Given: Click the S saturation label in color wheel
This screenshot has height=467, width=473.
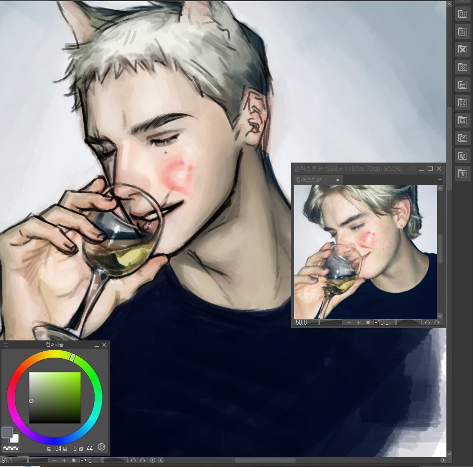Looking at the screenshot, I should point(65,449).
